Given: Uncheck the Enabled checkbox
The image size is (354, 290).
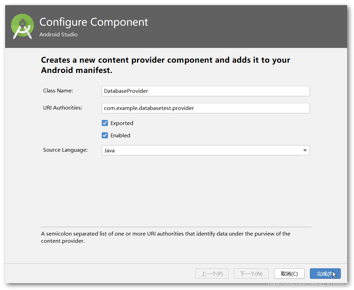Looking at the screenshot, I should click(x=105, y=136).
